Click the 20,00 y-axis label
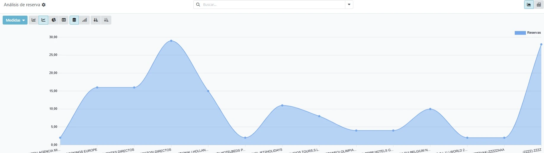Image resolution: width=544 pixels, height=153 pixels. pos(53,73)
